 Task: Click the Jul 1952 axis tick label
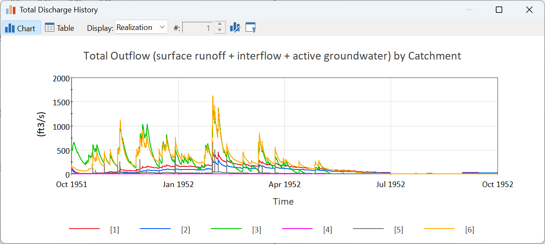[x=390, y=184]
